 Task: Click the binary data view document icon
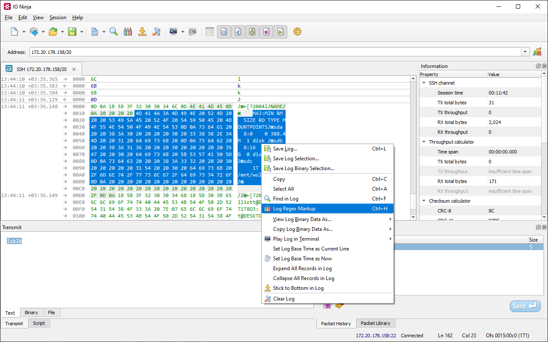pos(95,32)
